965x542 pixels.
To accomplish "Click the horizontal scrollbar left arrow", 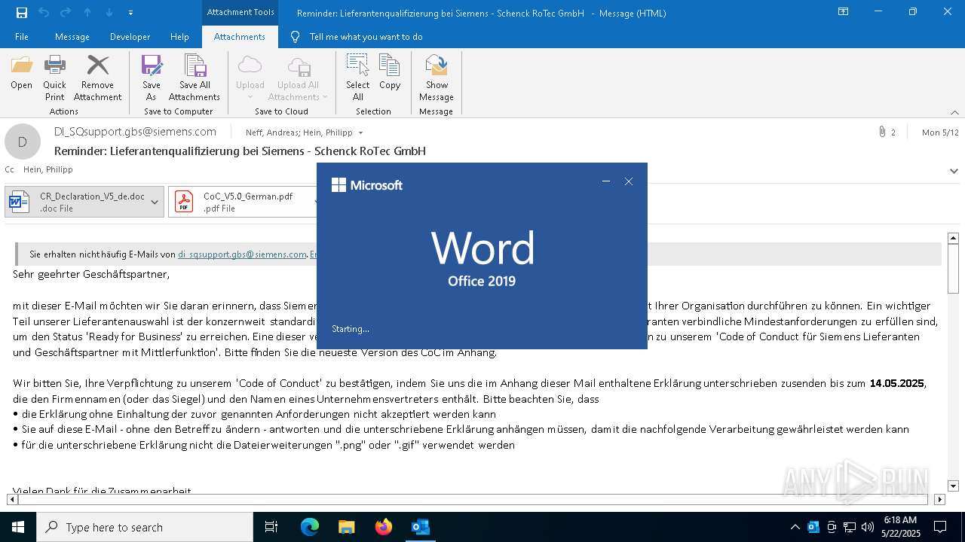I will point(12,499).
